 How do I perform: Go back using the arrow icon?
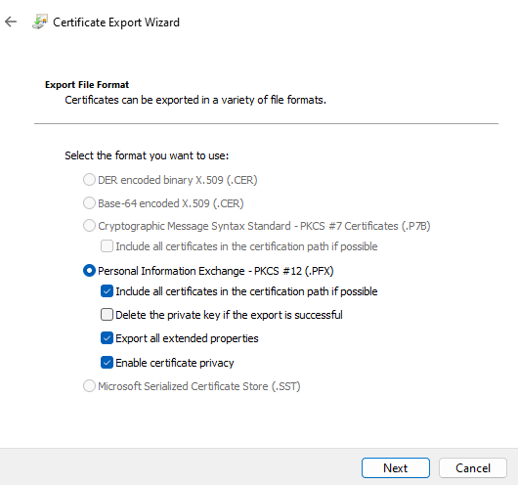click(11, 22)
